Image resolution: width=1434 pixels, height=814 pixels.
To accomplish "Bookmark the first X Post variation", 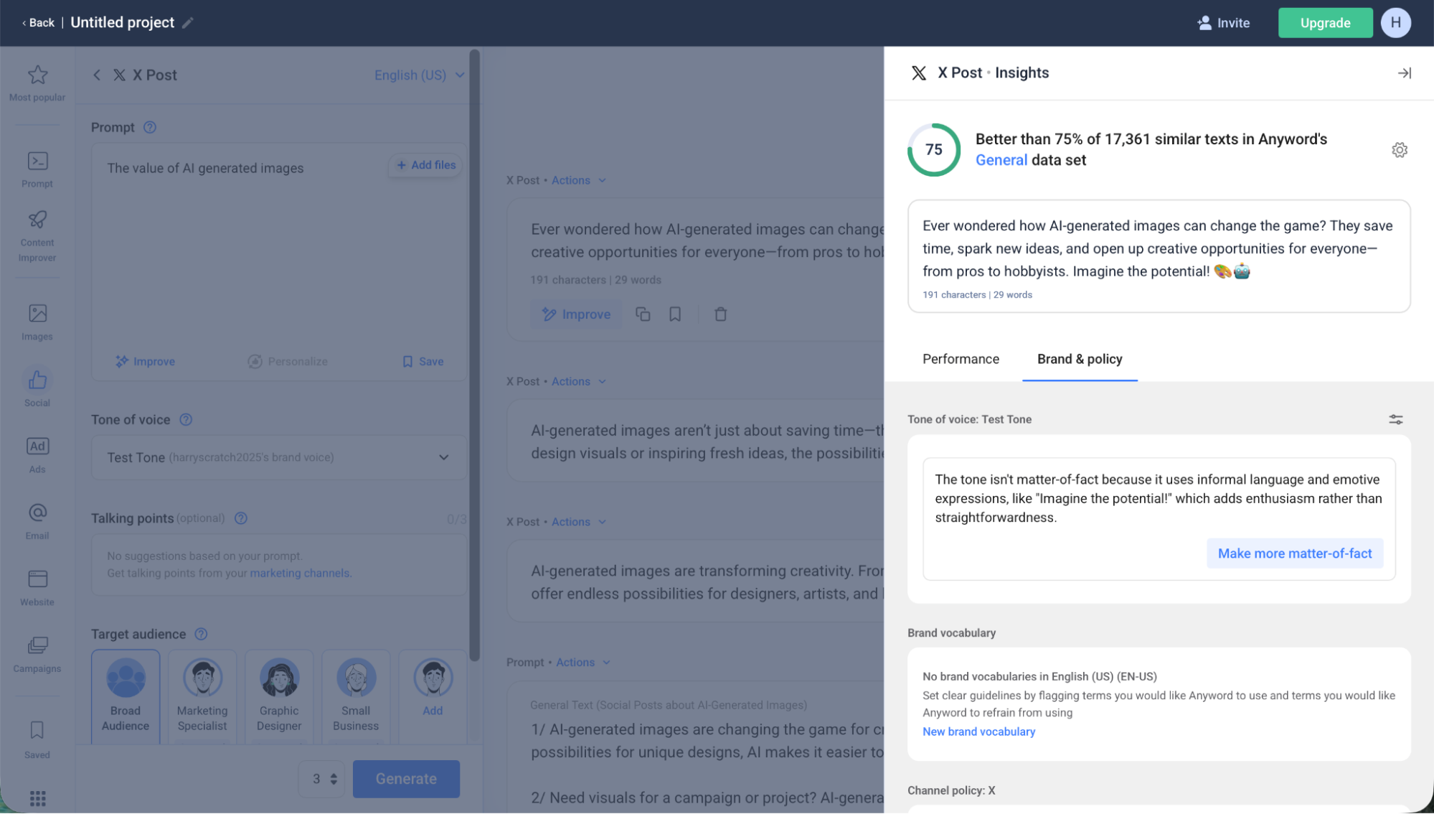I will (x=674, y=314).
